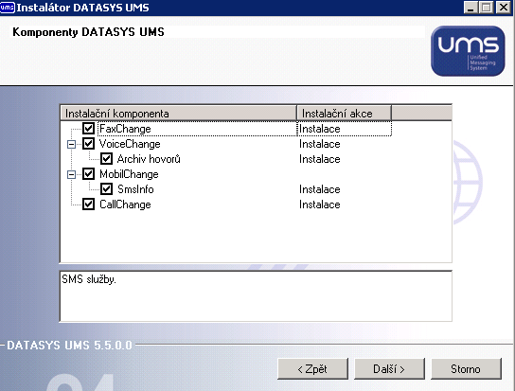Click Instalace action for Archiv hovorů
Image resolution: width=515 pixels, height=391 pixels.
point(320,159)
